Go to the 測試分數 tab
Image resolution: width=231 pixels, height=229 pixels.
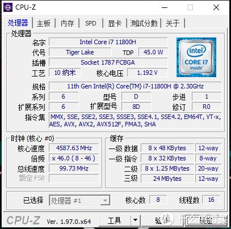click(x=144, y=23)
